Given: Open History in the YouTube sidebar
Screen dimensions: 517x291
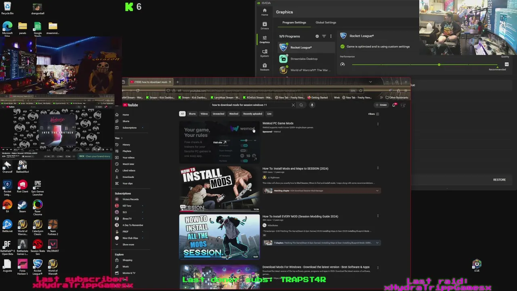Looking at the screenshot, I should [x=126, y=145].
